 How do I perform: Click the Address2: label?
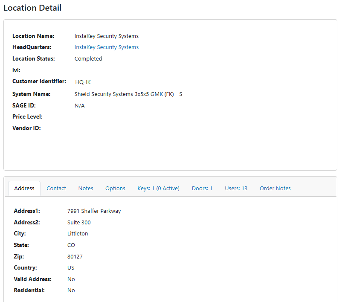27,222
